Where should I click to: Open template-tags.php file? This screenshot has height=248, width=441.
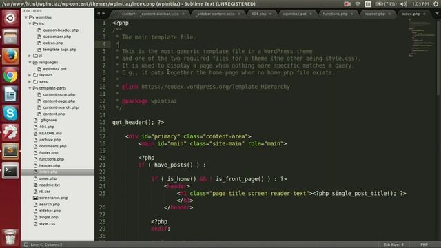click(60, 50)
